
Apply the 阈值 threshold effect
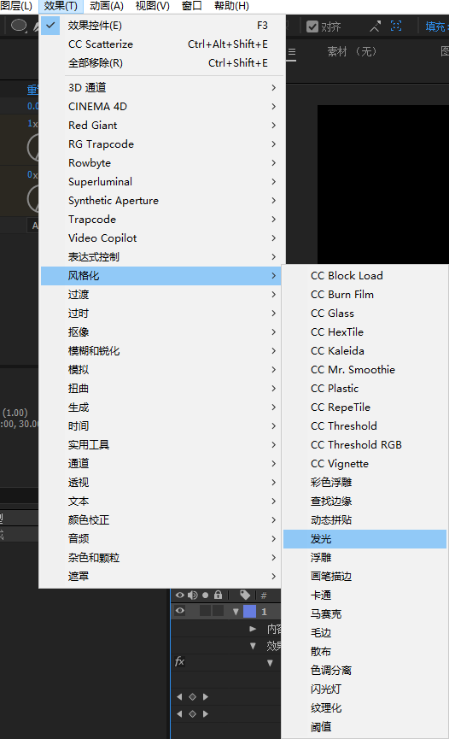[x=364, y=727]
